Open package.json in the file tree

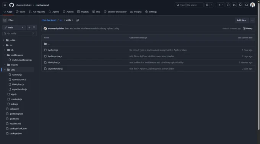click(x=16, y=133)
